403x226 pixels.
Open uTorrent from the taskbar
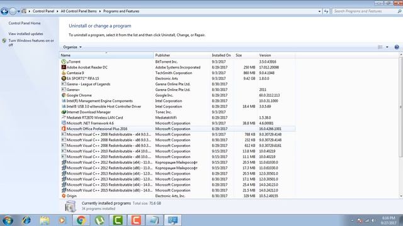(99, 220)
